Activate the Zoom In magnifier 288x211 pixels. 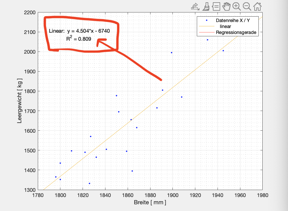(236, 6)
